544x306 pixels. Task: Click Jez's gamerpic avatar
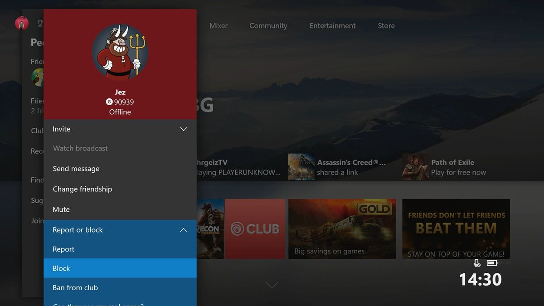click(120, 52)
